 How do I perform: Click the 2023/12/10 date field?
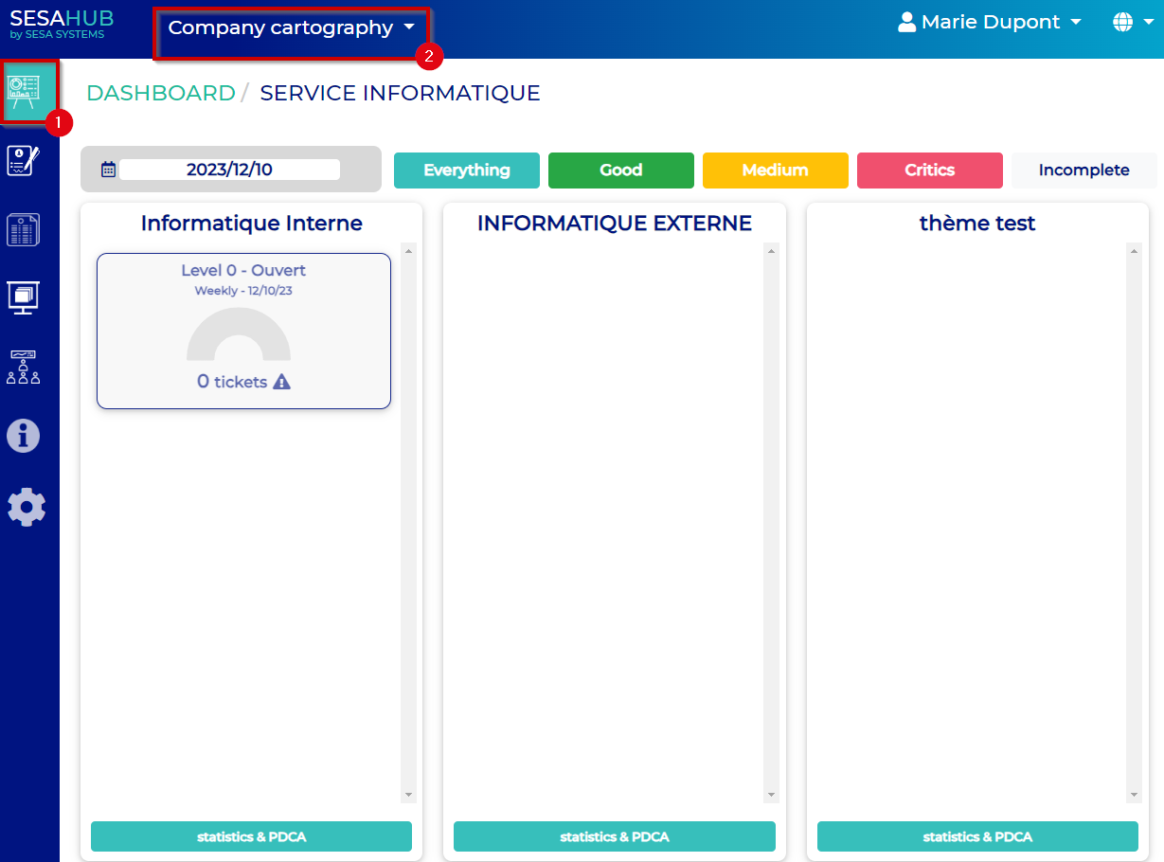[x=229, y=170]
